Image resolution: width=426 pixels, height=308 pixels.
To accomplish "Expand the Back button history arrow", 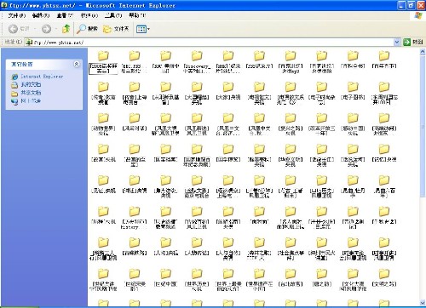I will tap(35, 29).
